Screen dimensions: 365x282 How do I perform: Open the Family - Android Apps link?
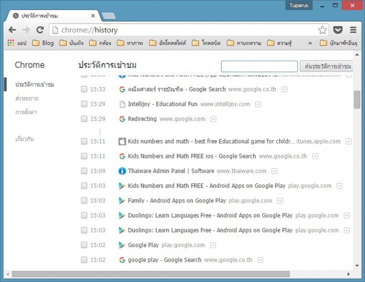[x=176, y=200]
